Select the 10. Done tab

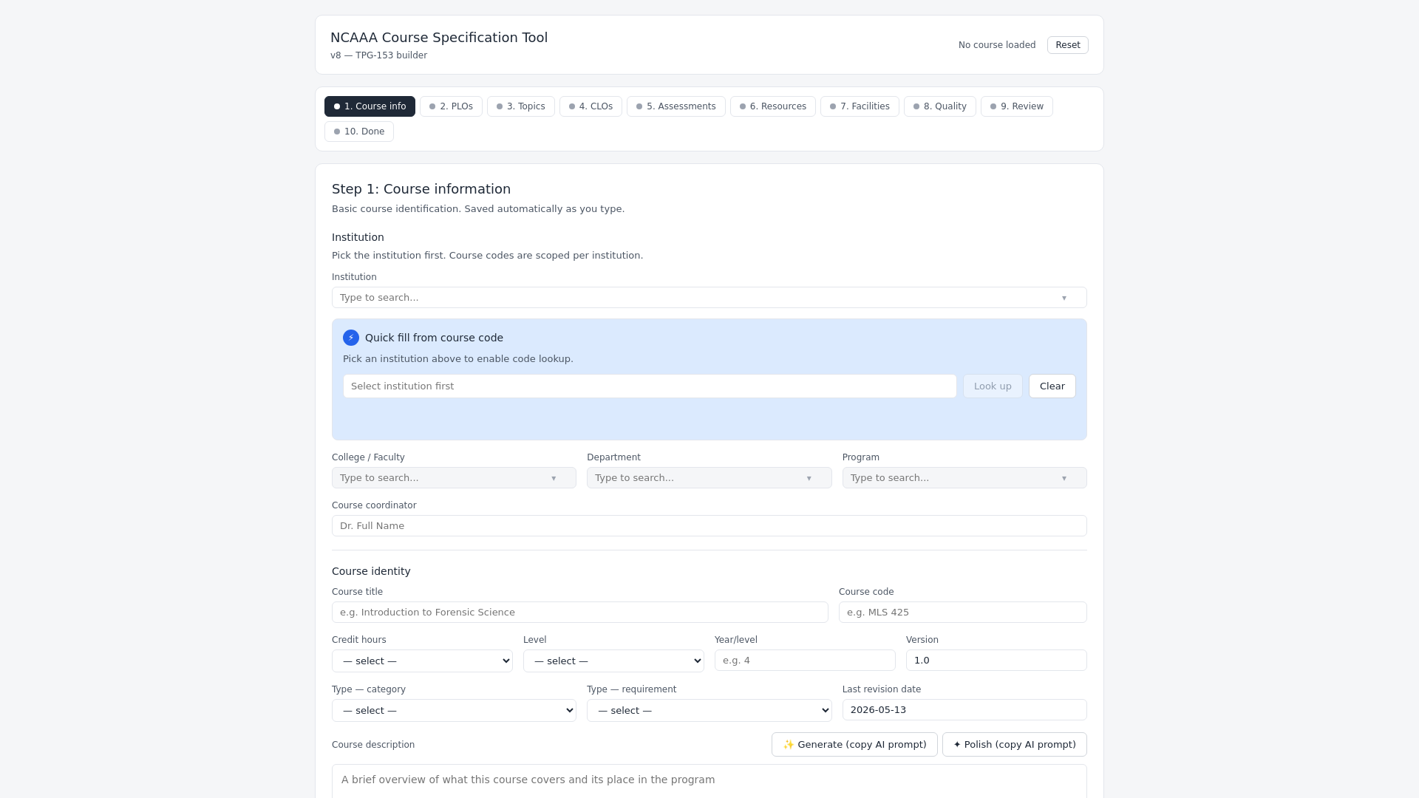click(x=358, y=132)
